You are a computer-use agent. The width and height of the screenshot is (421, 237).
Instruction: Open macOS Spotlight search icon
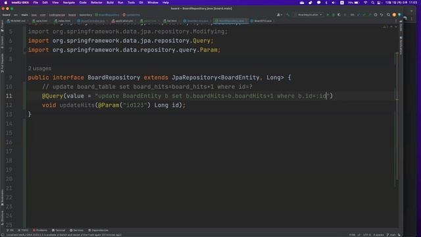pos(373,3)
